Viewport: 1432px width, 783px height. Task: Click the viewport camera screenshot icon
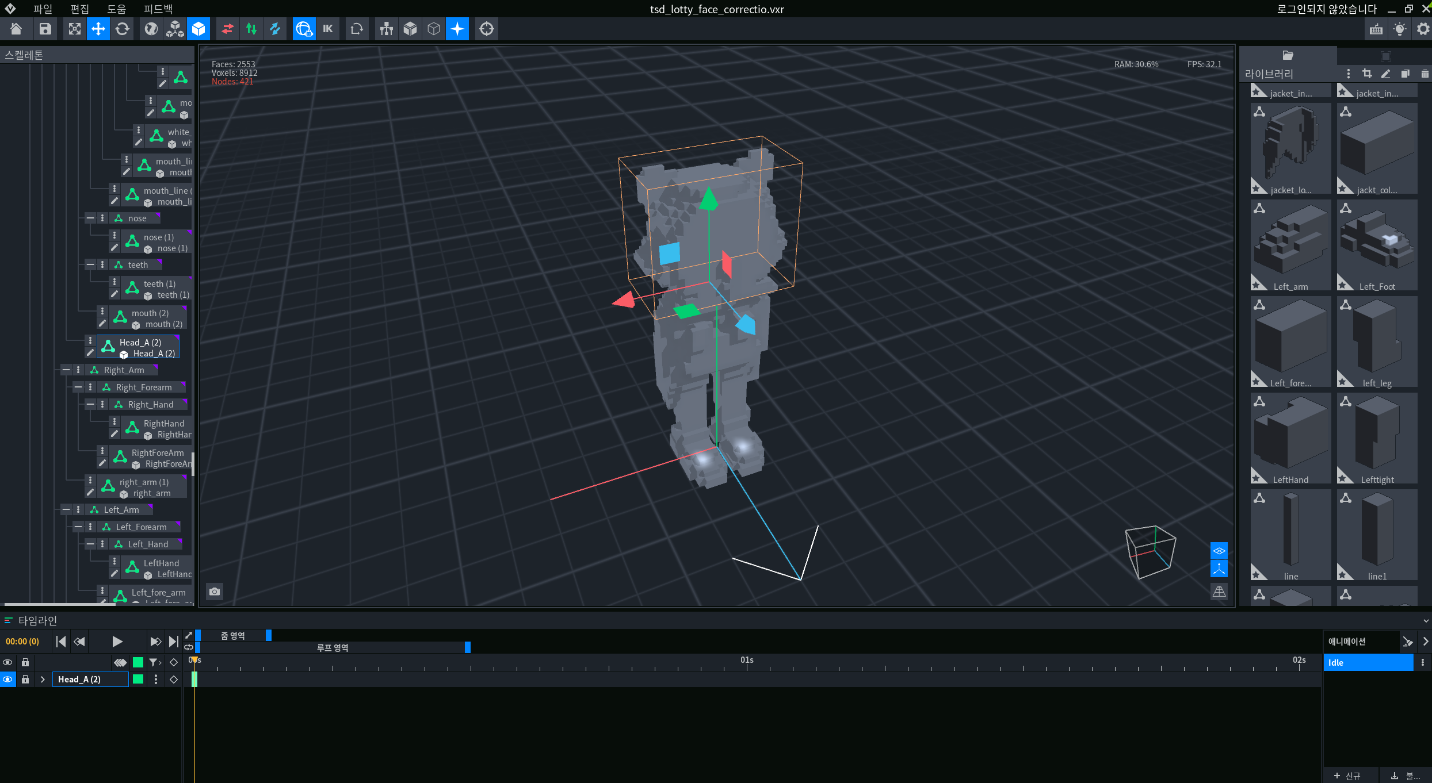click(215, 592)
